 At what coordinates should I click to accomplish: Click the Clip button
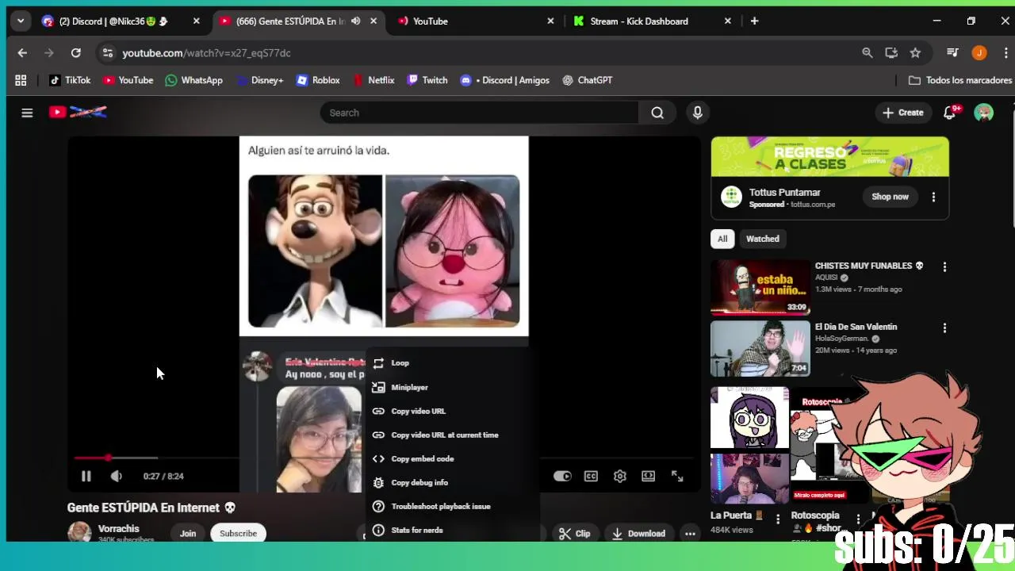tap(575, 534)
